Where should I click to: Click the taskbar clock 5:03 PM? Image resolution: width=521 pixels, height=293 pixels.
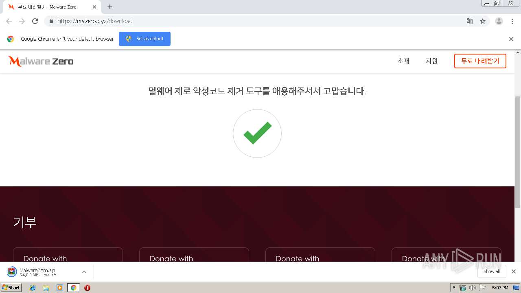(x=500, y=288)
